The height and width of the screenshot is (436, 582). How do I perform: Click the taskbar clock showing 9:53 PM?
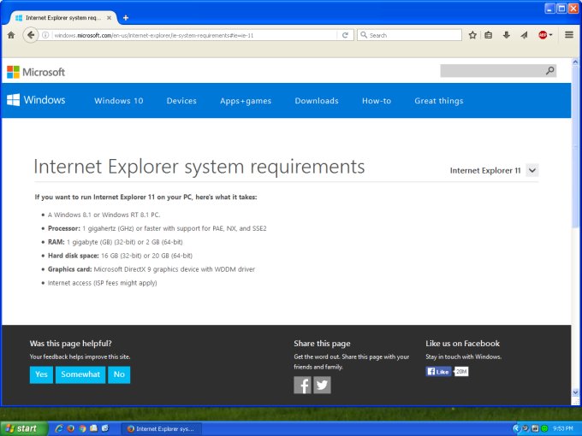pos(563,428)
